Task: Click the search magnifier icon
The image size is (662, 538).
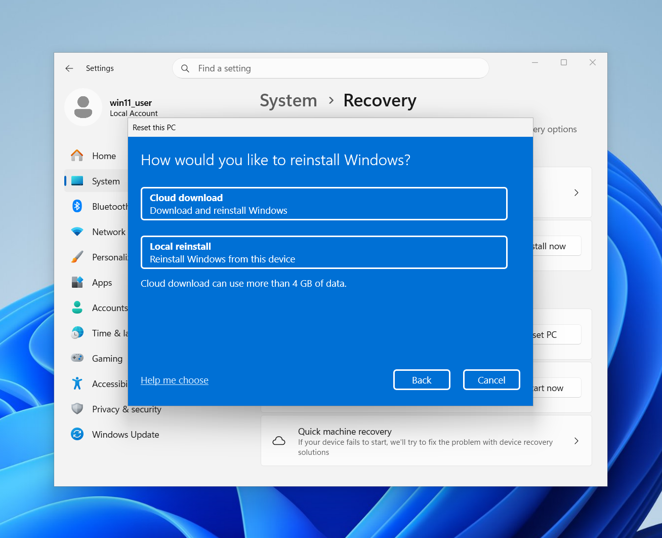Action: [185, 68]
